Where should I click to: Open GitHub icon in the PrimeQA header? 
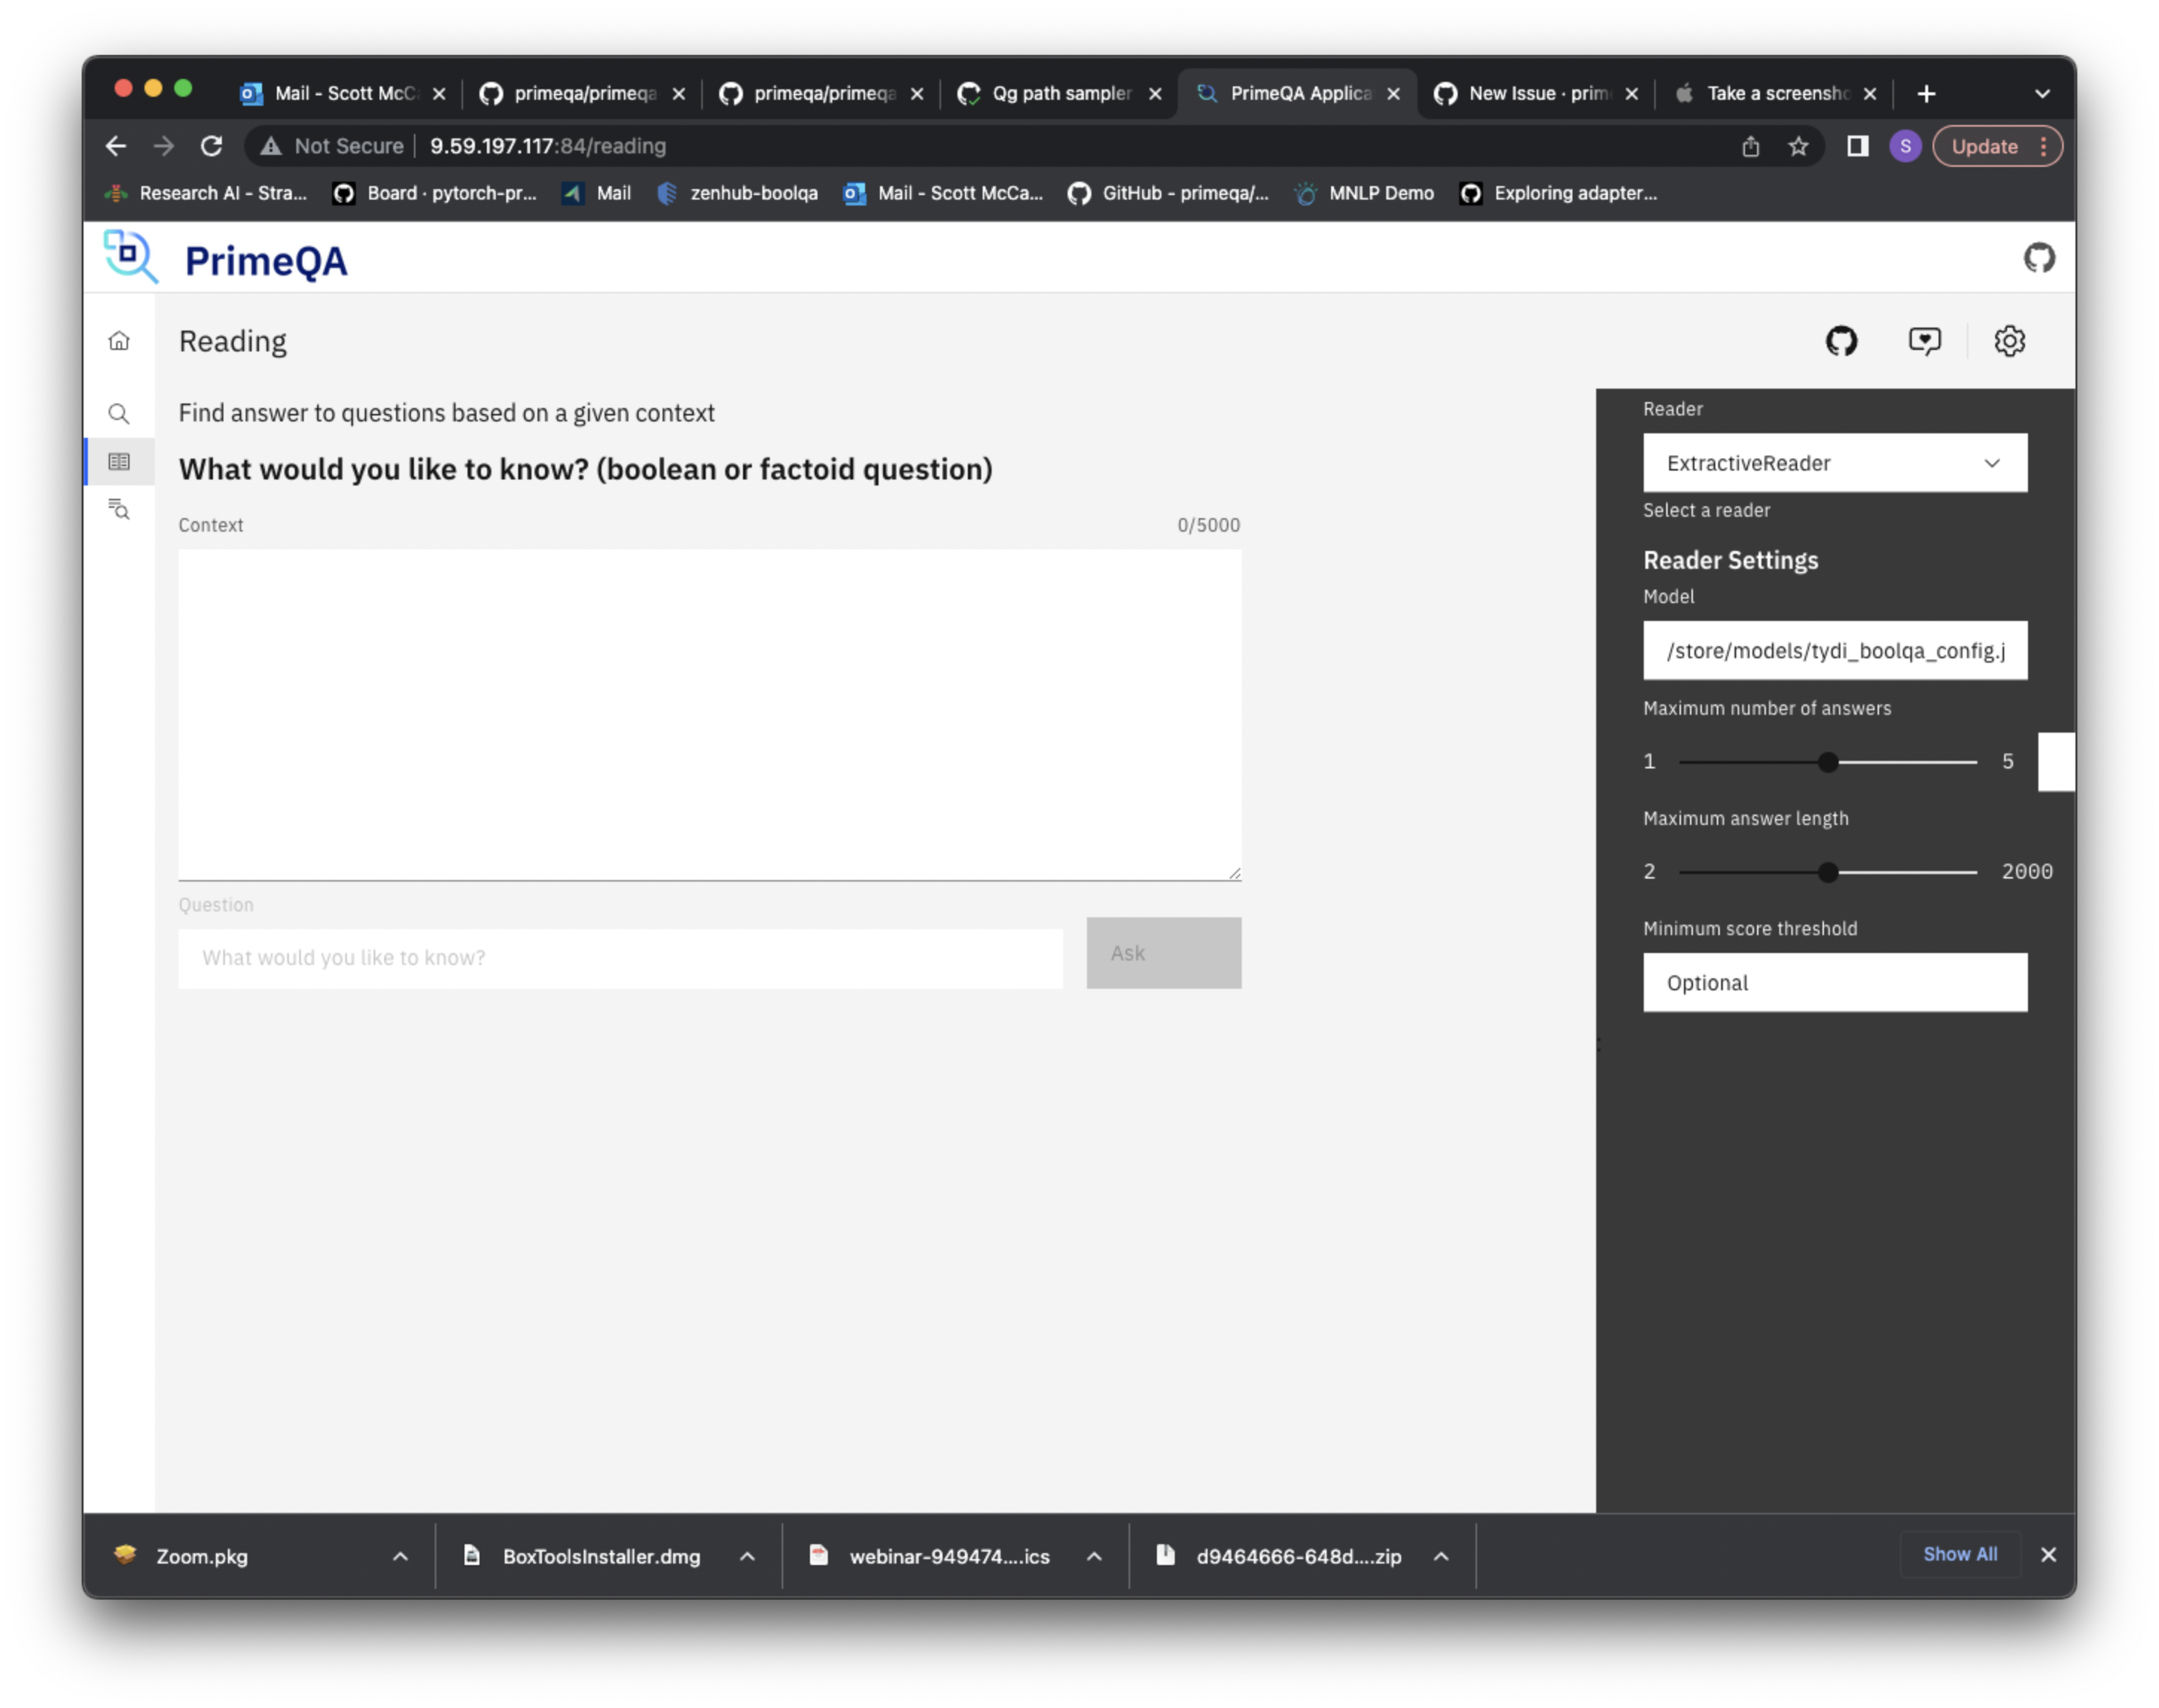point(2038,258)
